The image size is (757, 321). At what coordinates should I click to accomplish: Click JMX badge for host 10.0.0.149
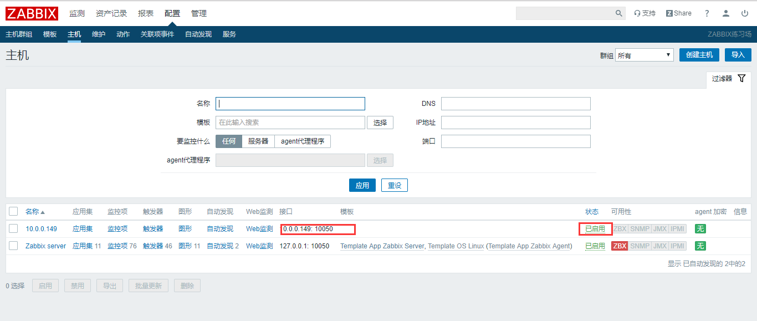(x=659, y=229)
